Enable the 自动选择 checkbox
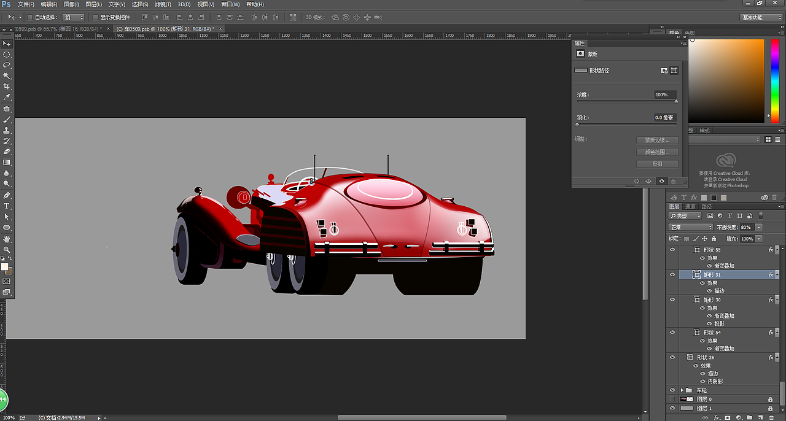 pos(30,17)
